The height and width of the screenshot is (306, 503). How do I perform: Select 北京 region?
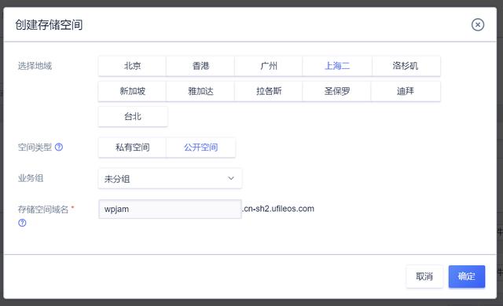tap(132, 66)
